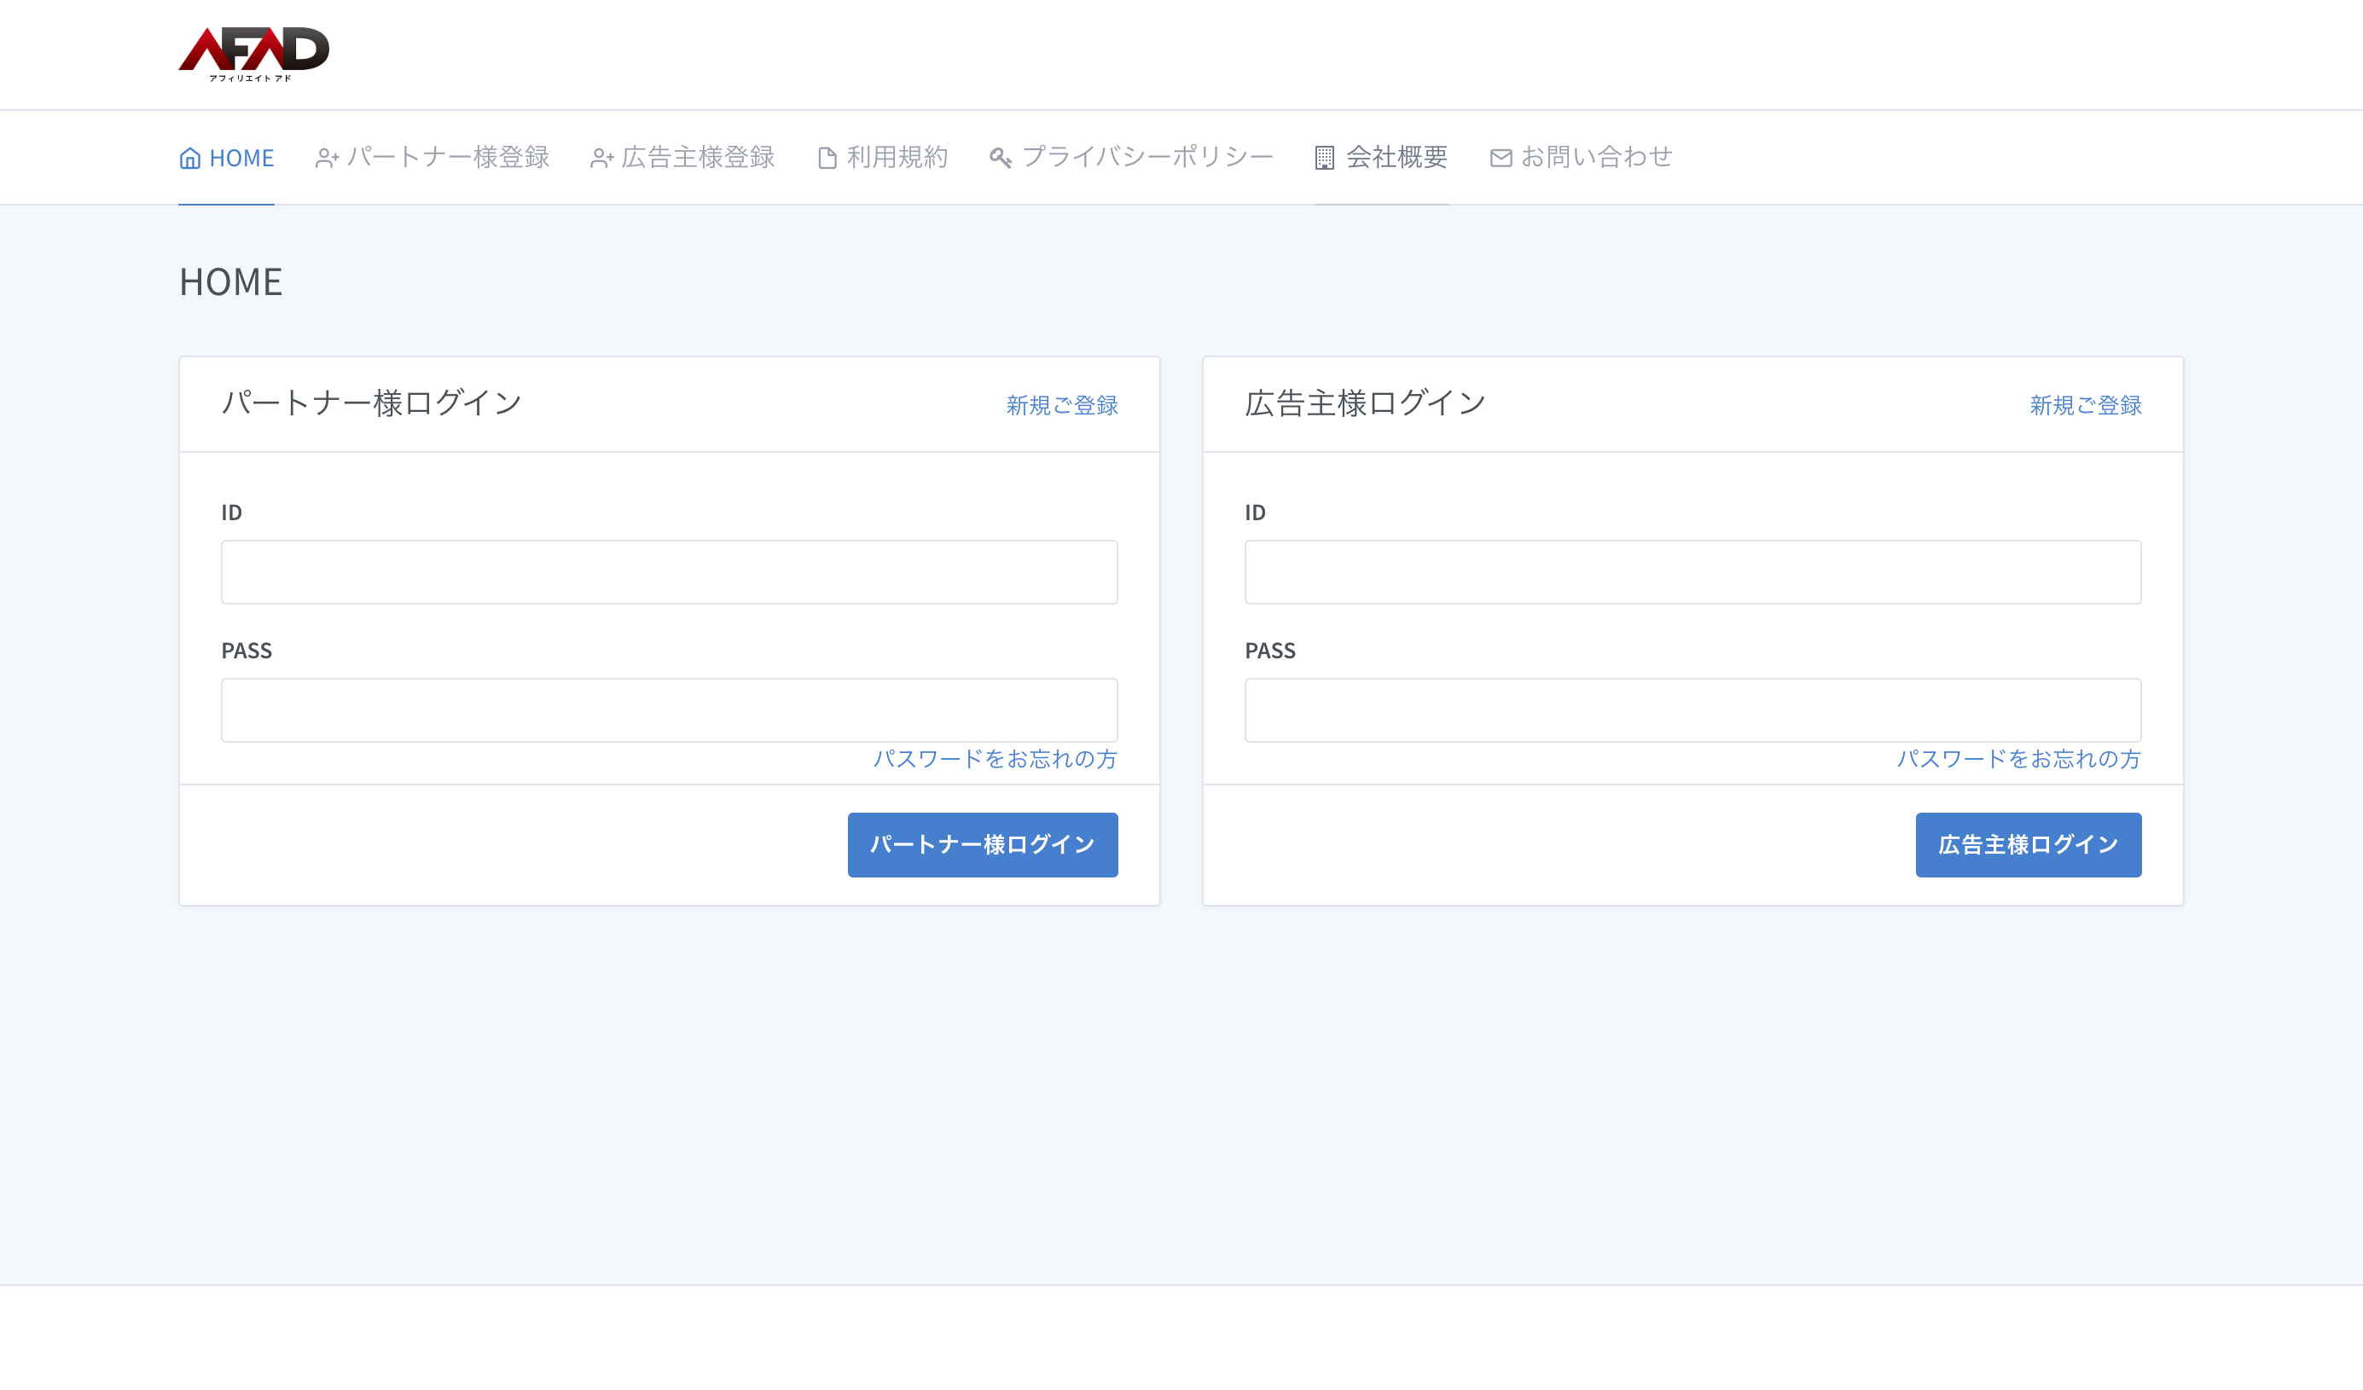Open advertiser パスワードをお忘れの方 link
The height and width of the screenshot is (1390, 2363).
[x=2018, y=758]
